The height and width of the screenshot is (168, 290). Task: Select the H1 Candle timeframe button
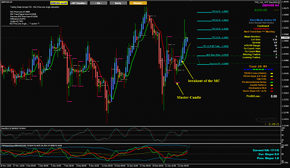pos(79,3)
